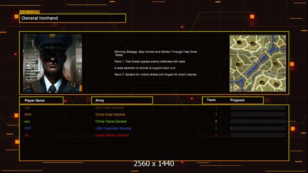Select player name ua
This screenshot has height=173, width=308.
click(x=26, y=135)
